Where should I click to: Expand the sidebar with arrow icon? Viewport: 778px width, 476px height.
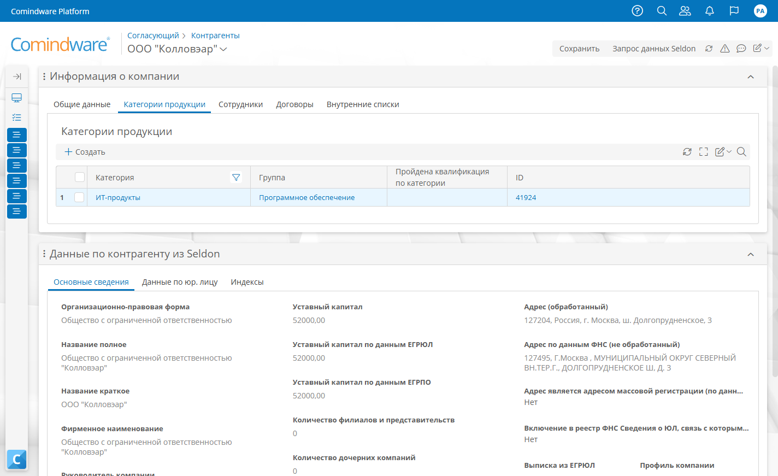coord(17,77)
